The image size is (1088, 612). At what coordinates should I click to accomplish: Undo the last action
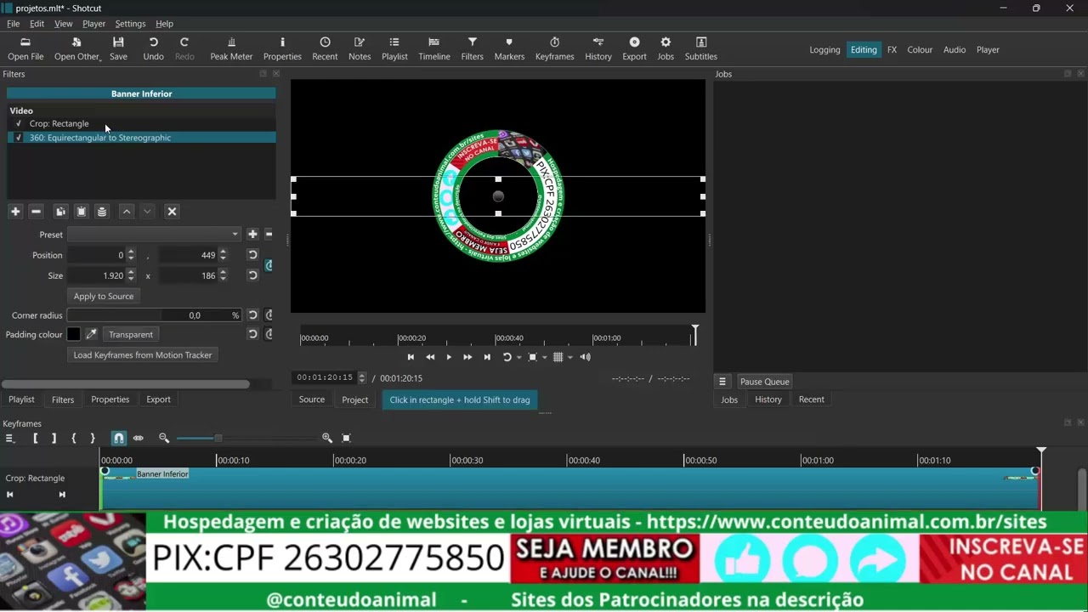154,48
